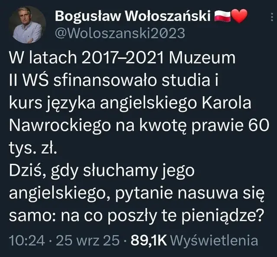Click the red heart emoji beside the name
The width and height of the screenshot is (277, 257).
239,16
